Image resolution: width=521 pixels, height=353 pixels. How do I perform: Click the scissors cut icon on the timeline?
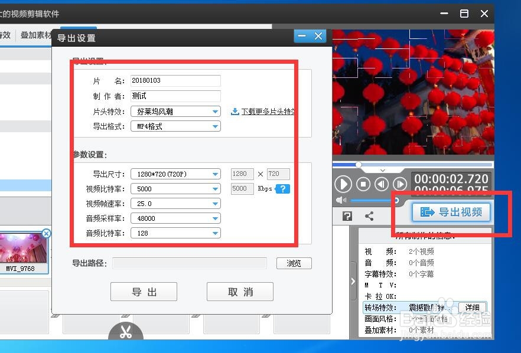point(125,332)
